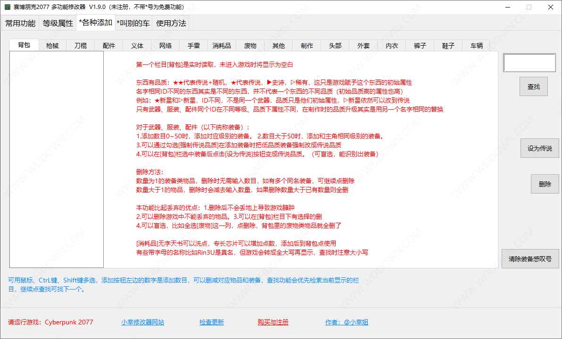Open the 等级属性 tab

58,23
